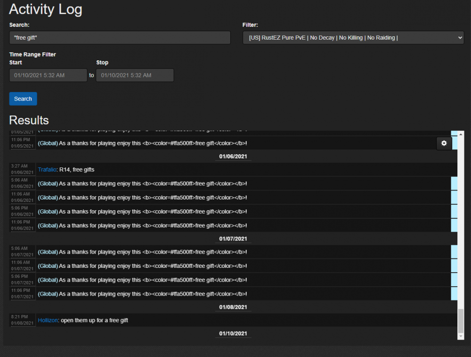
Task: Click the (Global) tag on 5:06 AM 01/06 message
Action: tap(48, 184)
